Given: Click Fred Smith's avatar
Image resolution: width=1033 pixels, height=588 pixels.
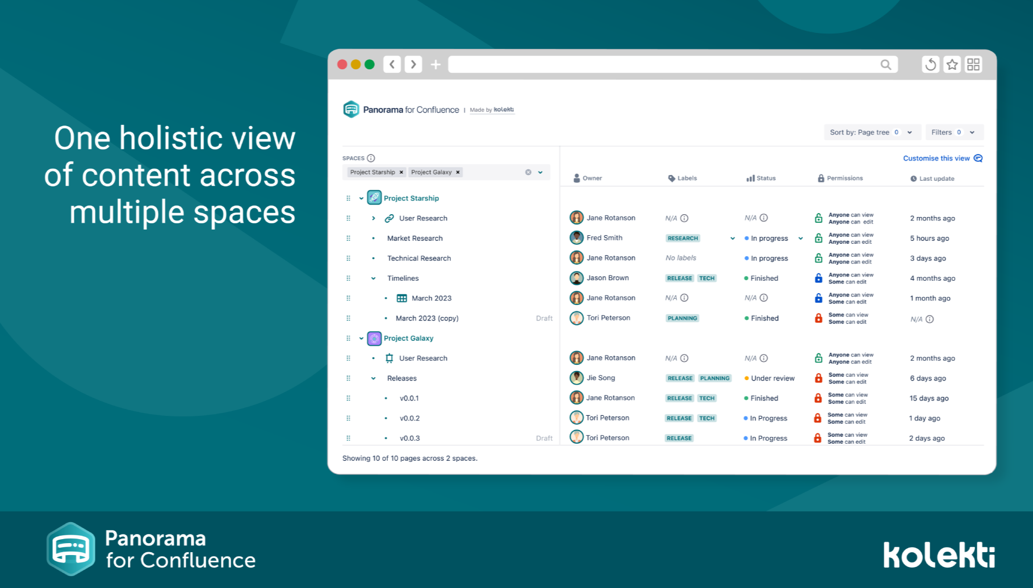Looking at the screenshot, I should click(576, 238).
